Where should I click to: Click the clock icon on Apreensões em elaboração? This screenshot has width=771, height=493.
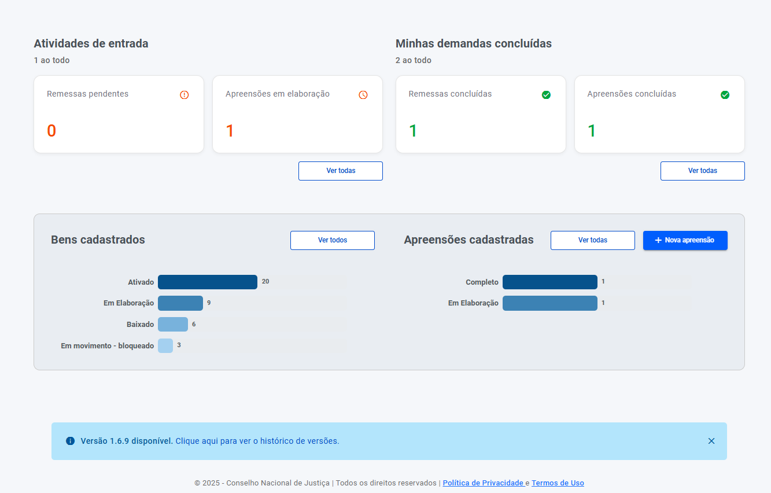pos(363,95)
